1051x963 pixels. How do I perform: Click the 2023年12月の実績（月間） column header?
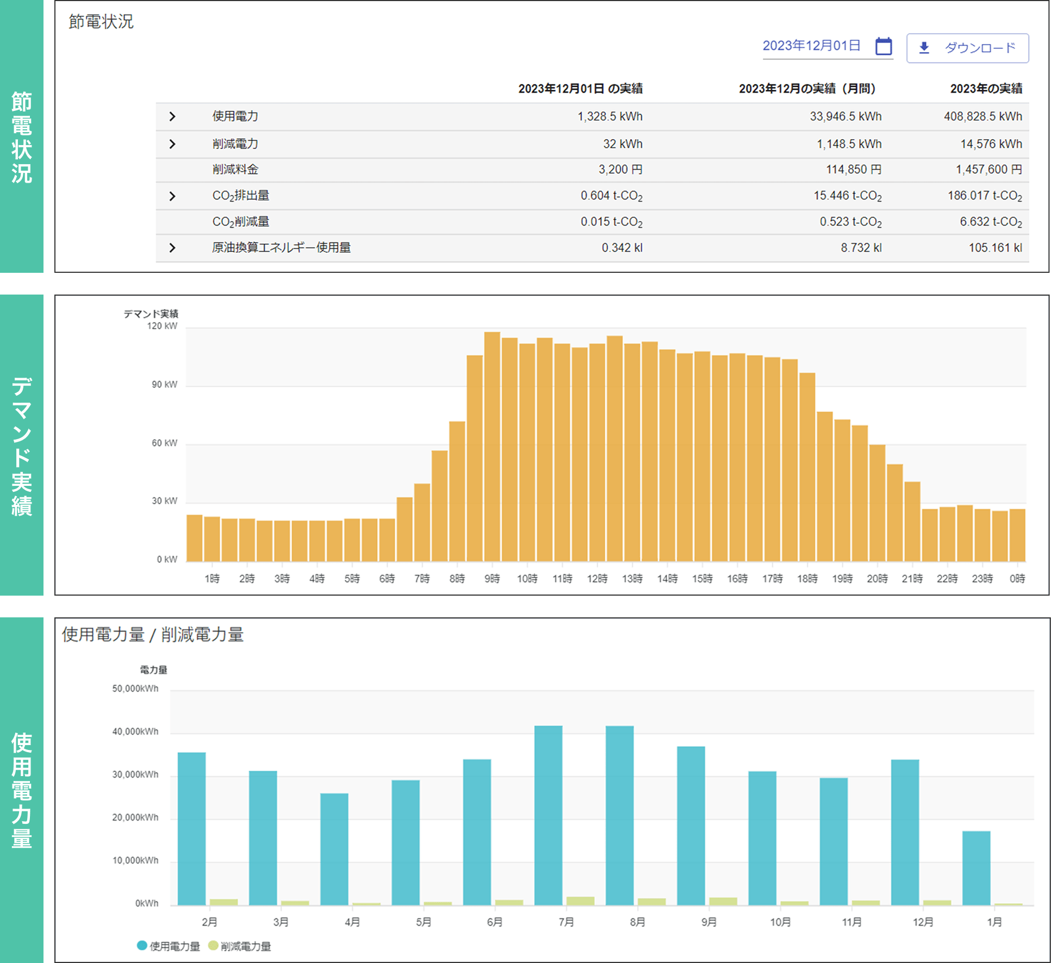(x=807, y=89)
